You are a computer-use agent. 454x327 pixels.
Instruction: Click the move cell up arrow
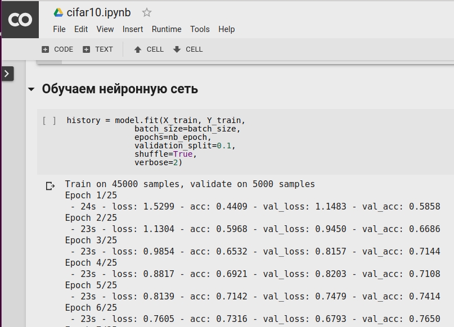(138, 49)
